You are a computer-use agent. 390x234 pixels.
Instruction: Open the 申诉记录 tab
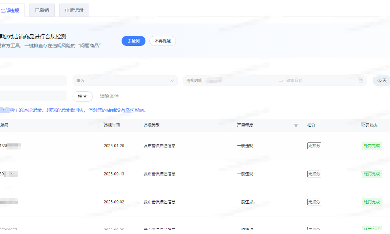pyautogui.click(x=74, y=10)
